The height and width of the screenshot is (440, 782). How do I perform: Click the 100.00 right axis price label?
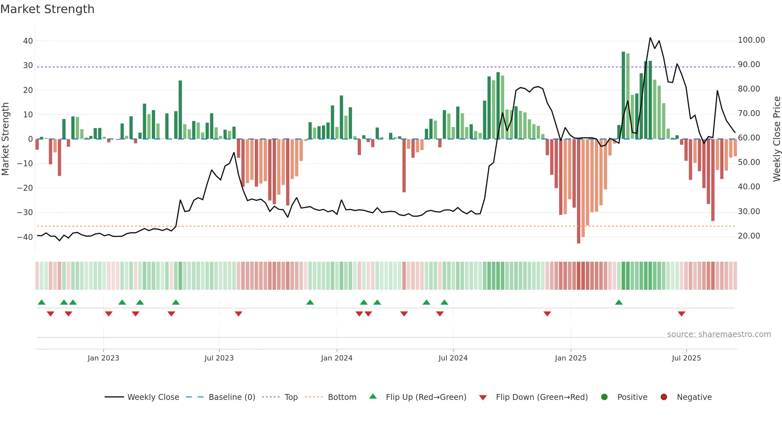point(751,40)
